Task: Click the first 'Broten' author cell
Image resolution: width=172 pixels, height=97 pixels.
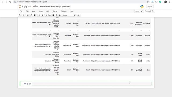Action: (x=69, y=23)
